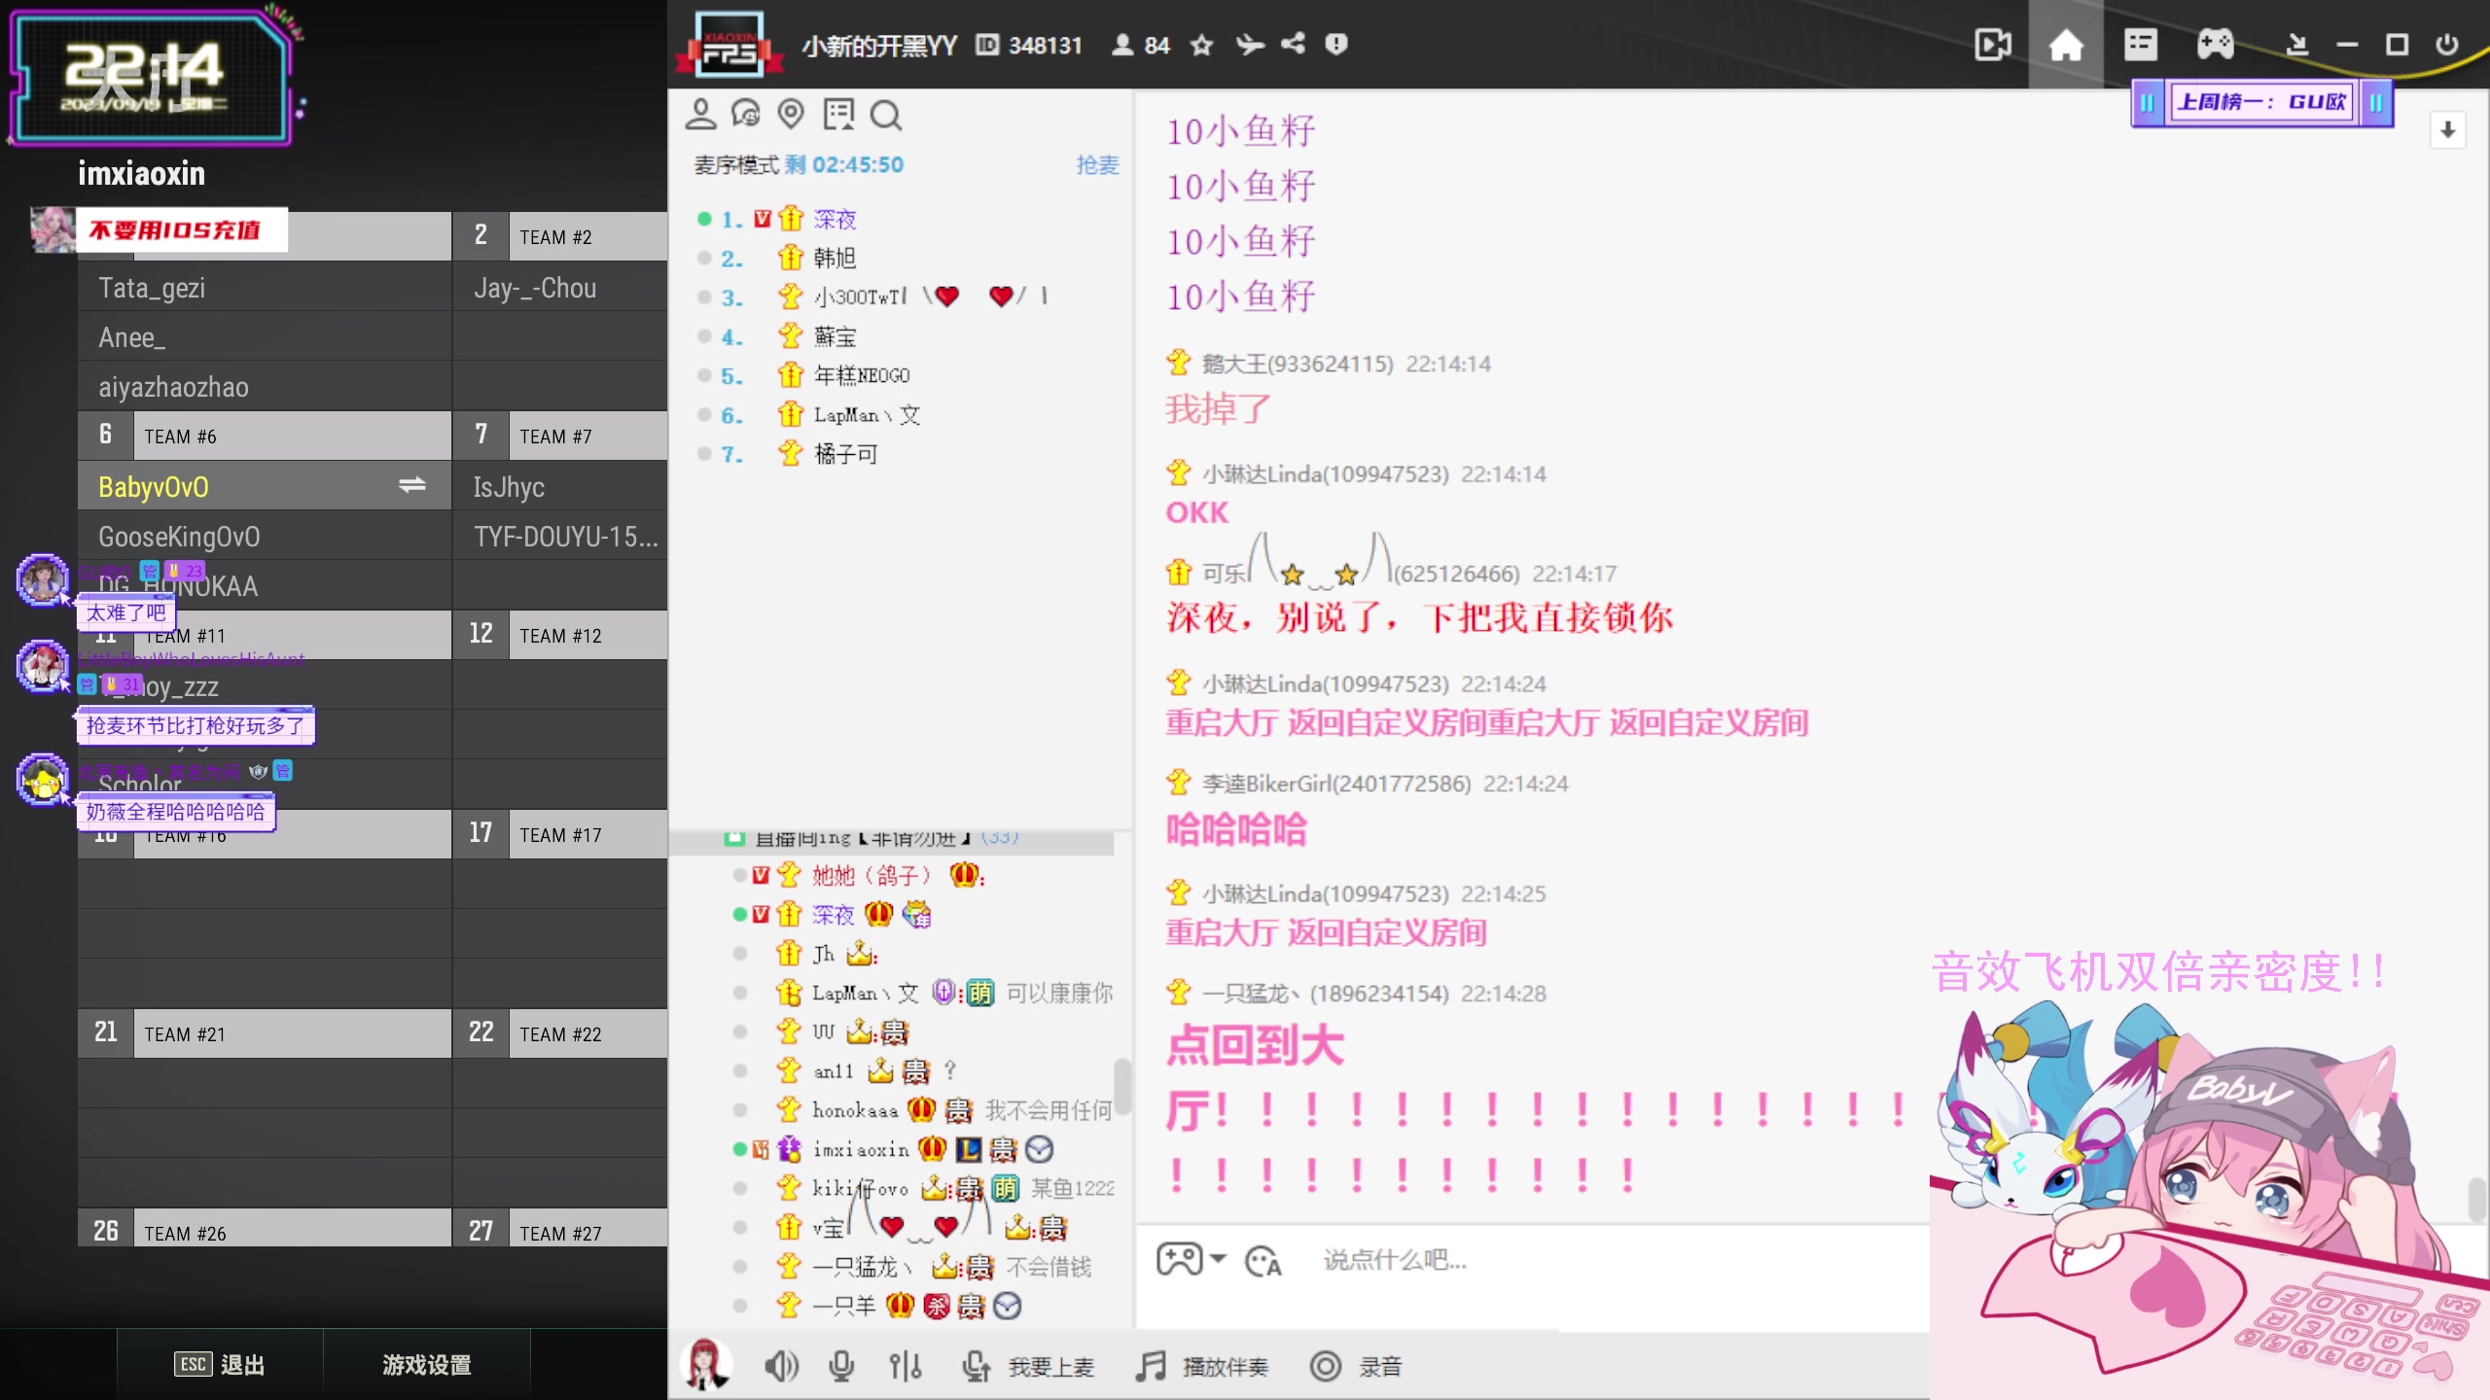Open the member list icon in left panel
This screenshot has height=1400, width=2490.
pyautogui.click(x=700, y=114)
